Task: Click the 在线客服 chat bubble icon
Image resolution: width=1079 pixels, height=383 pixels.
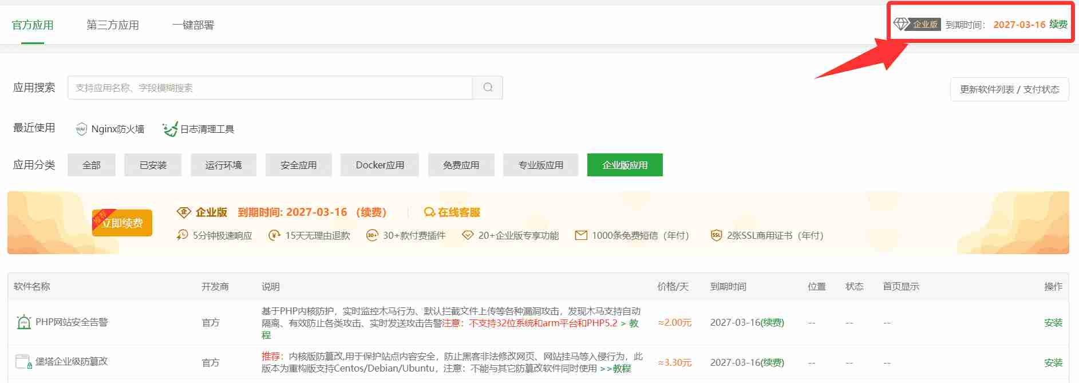Action: (429, 212)
